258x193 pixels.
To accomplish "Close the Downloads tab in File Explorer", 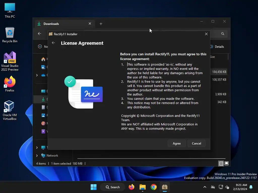I will pos(90,24).
